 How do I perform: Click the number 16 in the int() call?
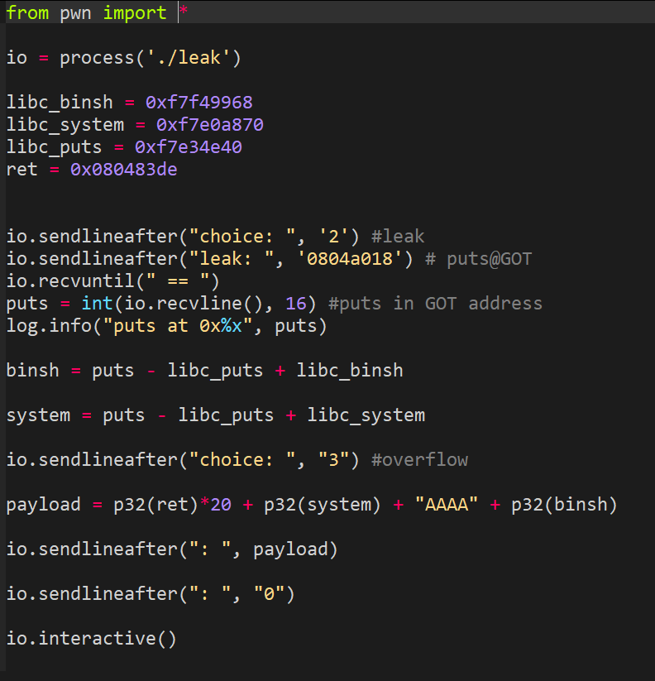(x=296, y=304)
